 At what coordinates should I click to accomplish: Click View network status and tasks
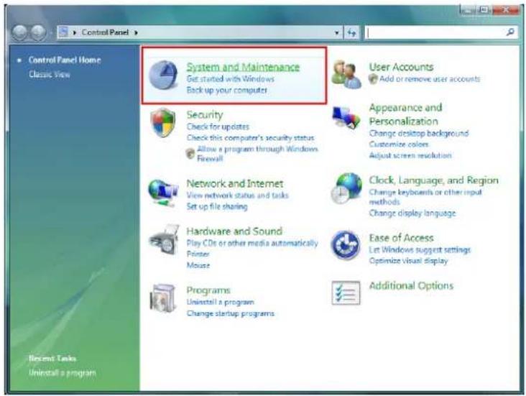coord(238,195)
